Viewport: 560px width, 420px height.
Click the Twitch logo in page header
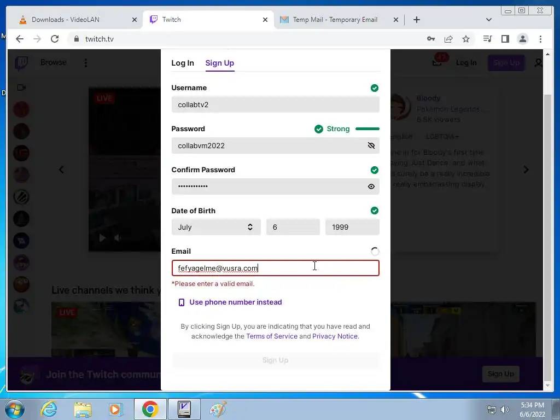click(21, 63)
